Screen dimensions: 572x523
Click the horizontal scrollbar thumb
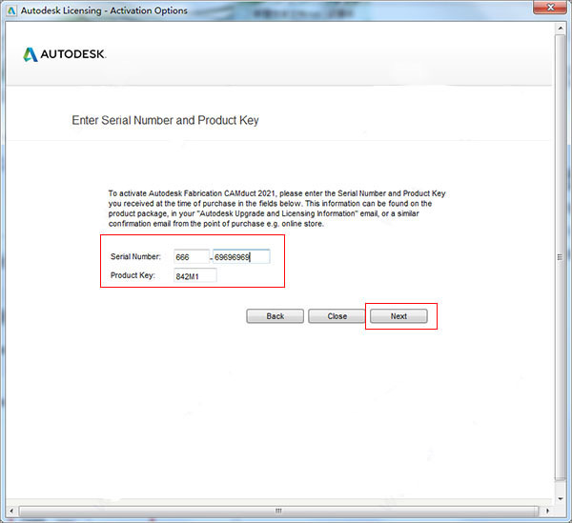point(278,511)
